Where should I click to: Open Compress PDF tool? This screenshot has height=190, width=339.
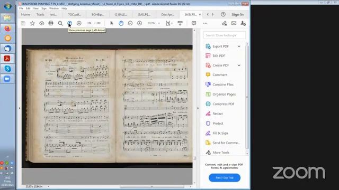pyautogui.click(x=223, y=104)
